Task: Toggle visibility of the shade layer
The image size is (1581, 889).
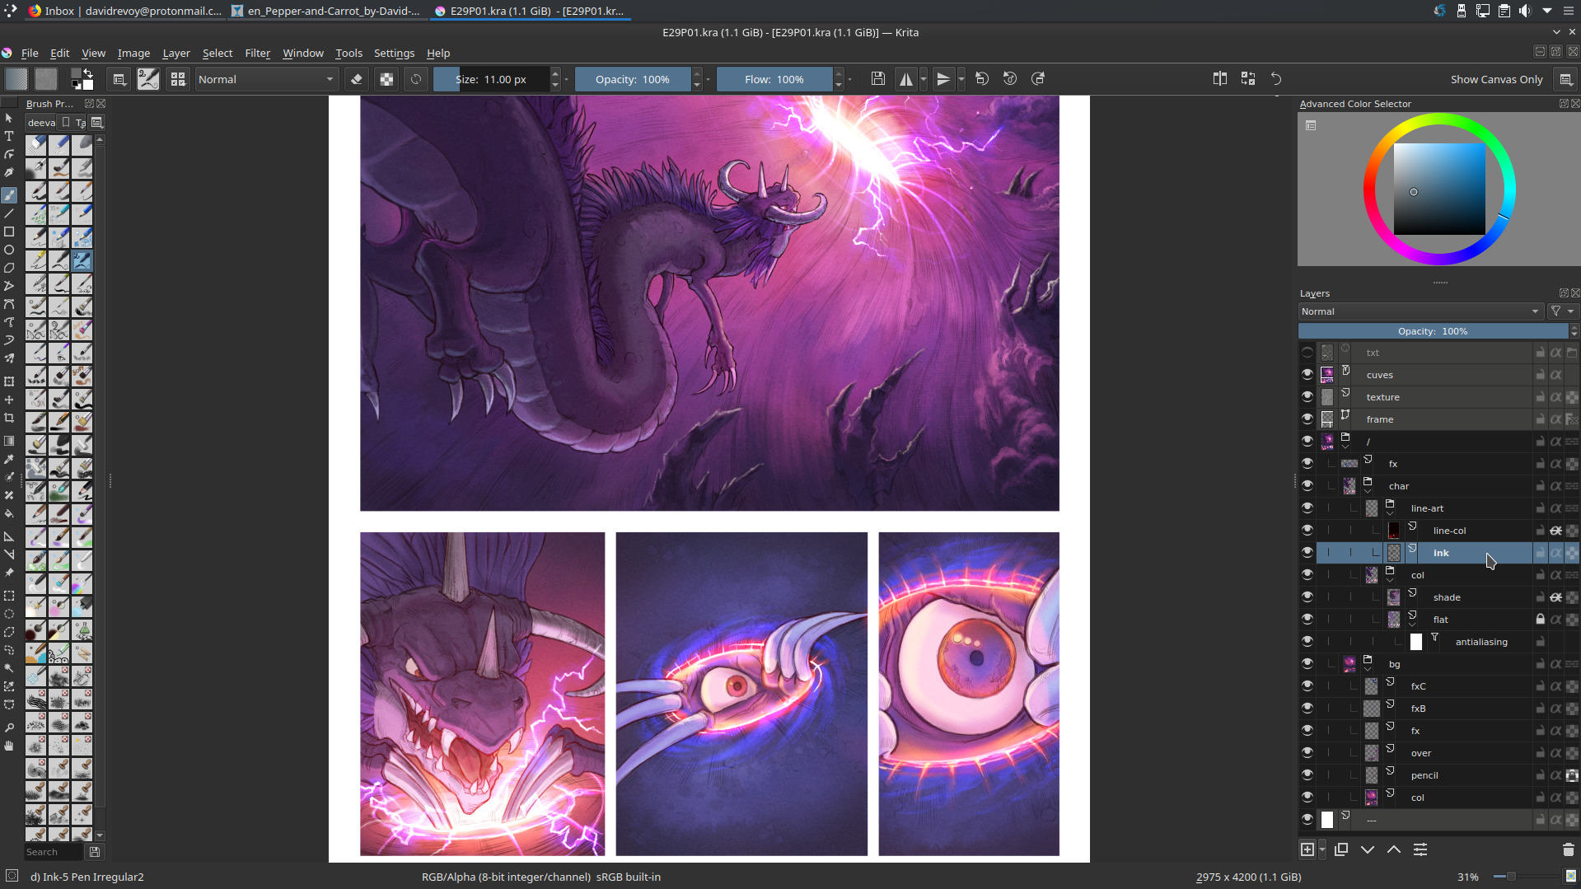Action: tap(1307, 597)
